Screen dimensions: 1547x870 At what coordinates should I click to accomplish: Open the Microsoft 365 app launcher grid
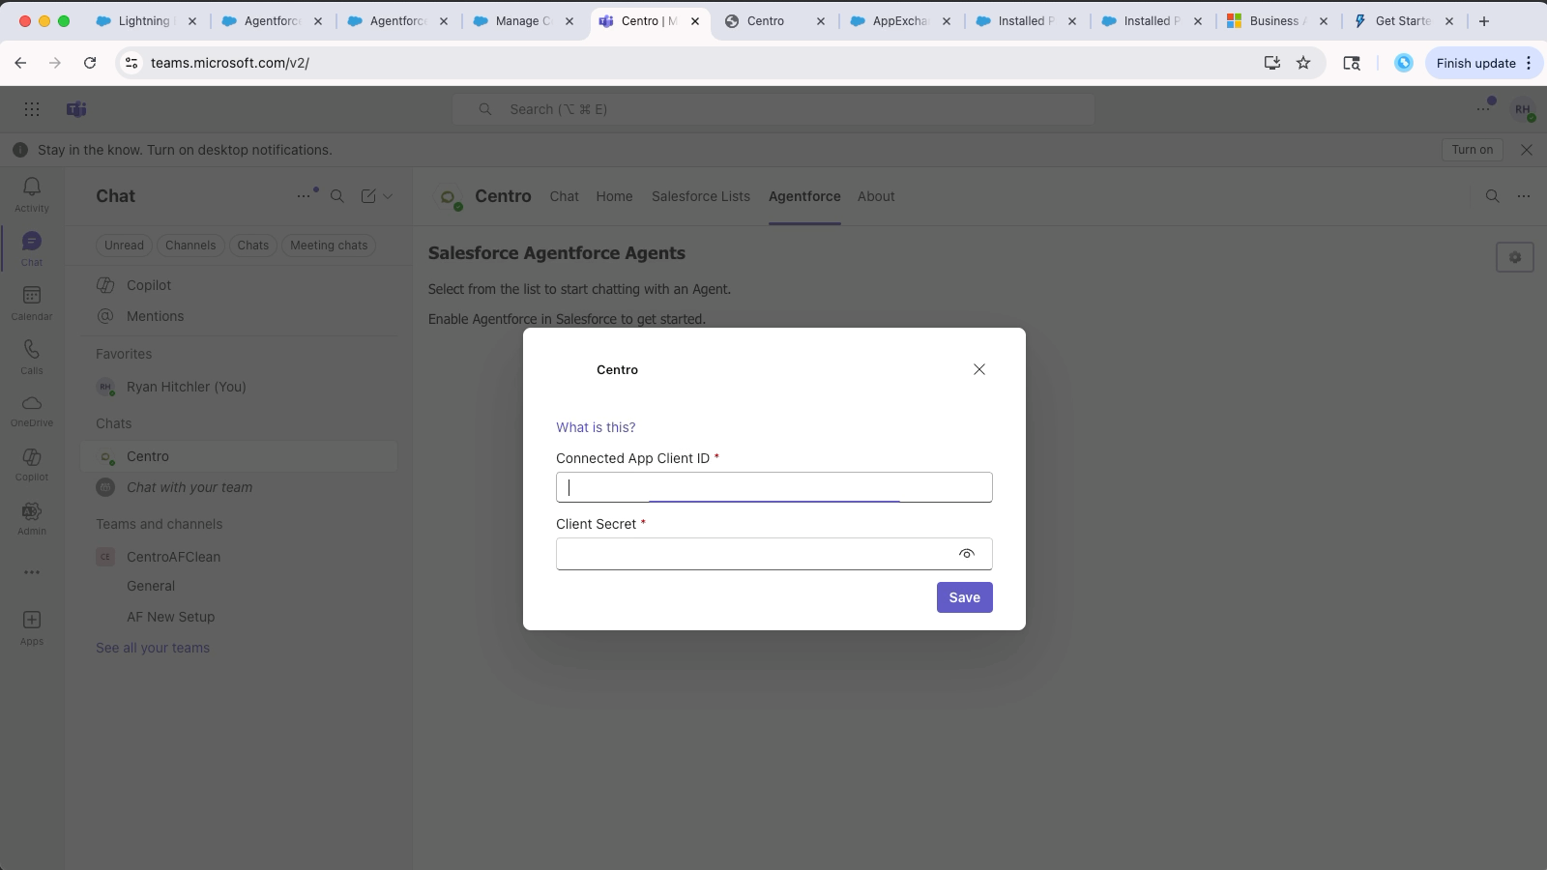(x=32, y=109)
